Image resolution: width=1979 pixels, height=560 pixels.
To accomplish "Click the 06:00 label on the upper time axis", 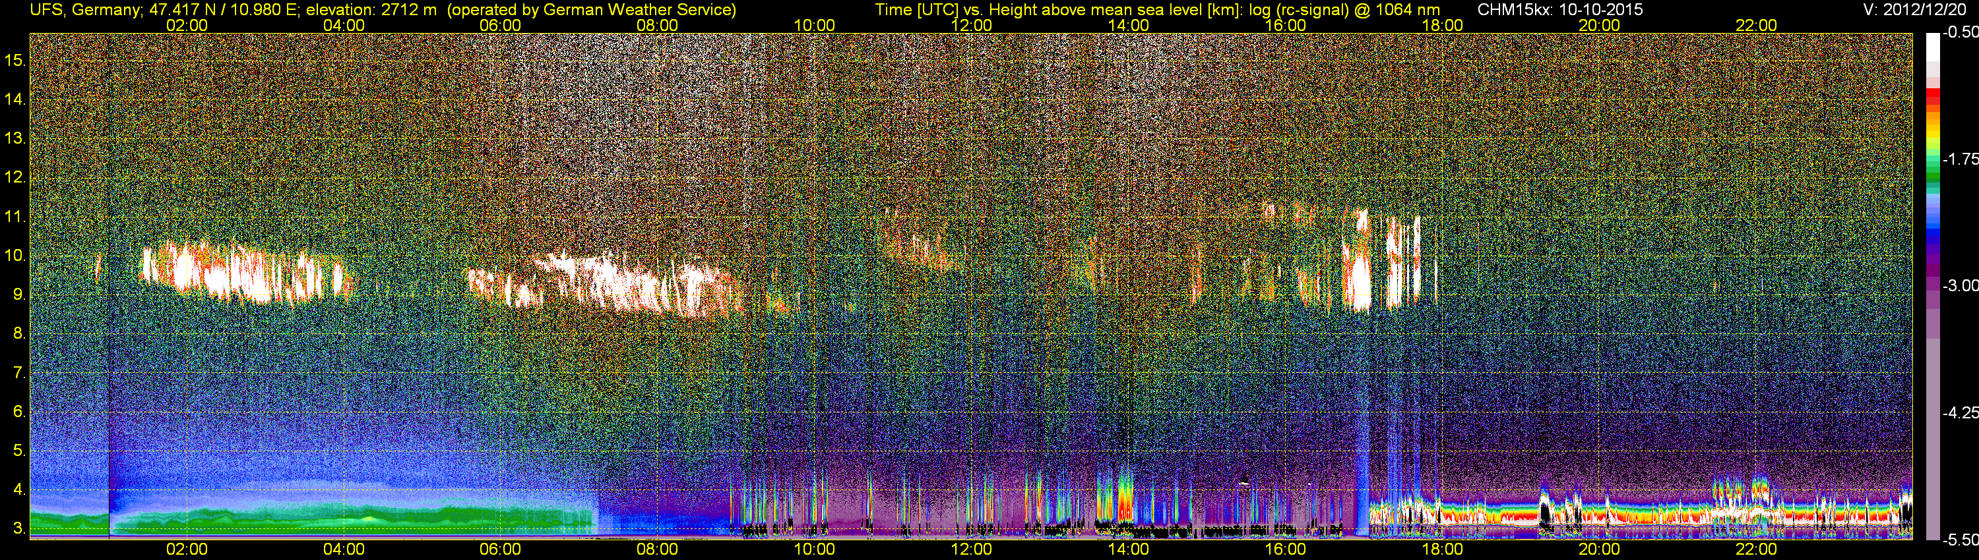I will click(x=500, y=25).
